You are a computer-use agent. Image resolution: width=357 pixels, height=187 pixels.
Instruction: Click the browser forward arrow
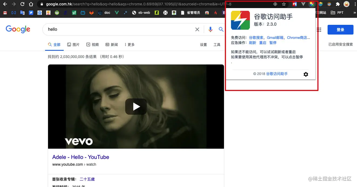coord(14,4)
